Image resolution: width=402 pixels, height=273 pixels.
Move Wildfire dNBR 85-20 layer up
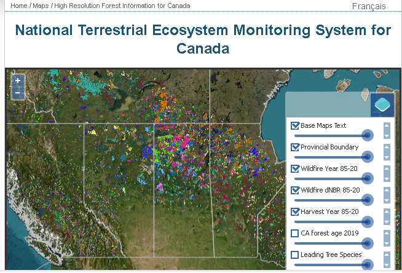tap(387, 191)
